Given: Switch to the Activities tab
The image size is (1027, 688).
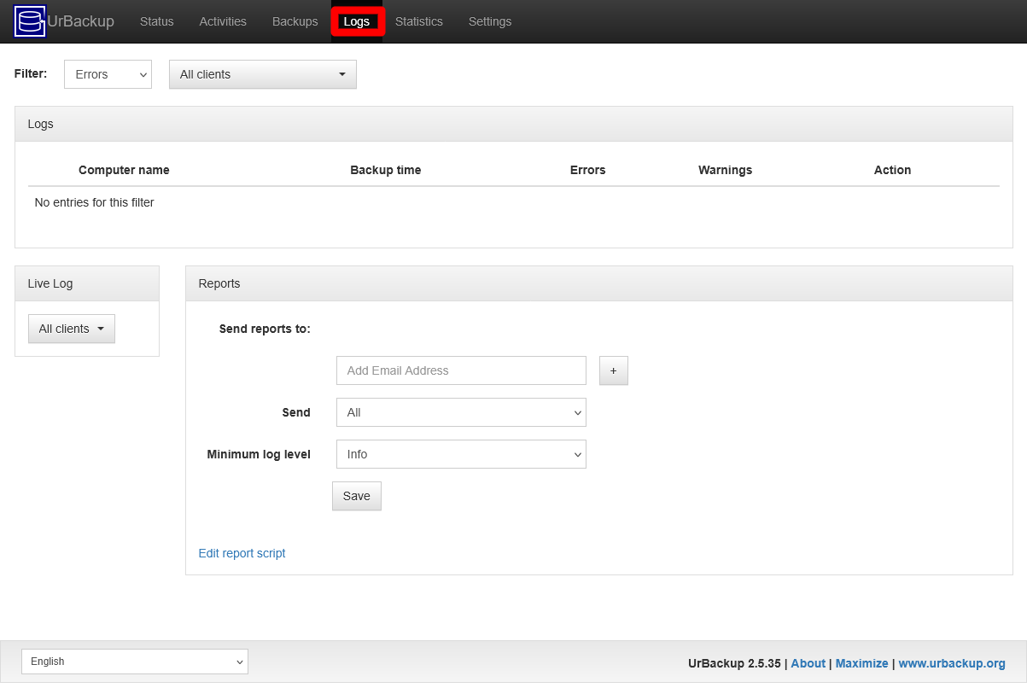Looking at the screenshot, I should click(x=222, y=21).
